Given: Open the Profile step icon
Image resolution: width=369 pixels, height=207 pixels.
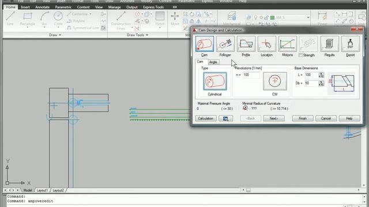Looking at the screenshot, I should click(x=246, y=44).
